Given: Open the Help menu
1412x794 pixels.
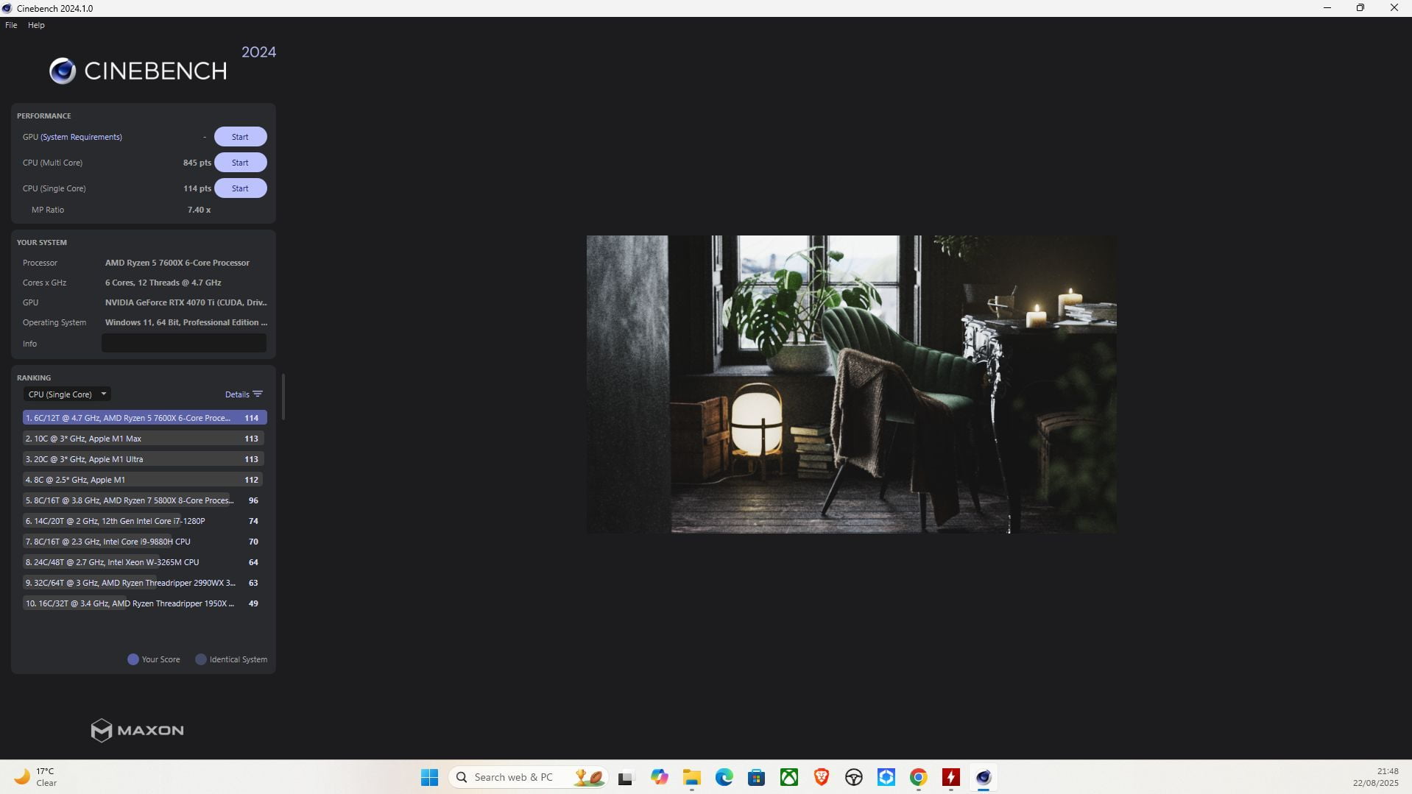Looking at the screenshot, I should click(x=36, y=25).
